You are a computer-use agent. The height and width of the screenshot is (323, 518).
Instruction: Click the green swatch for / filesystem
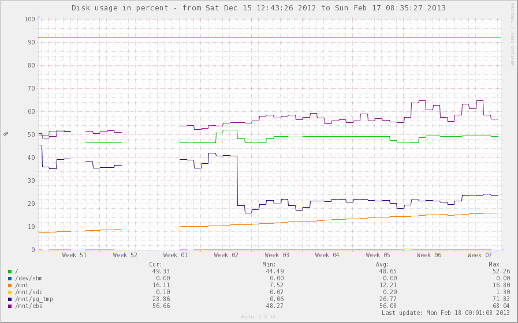[x=10, y=271]
